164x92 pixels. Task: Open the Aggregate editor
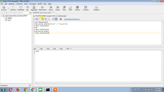34,8
